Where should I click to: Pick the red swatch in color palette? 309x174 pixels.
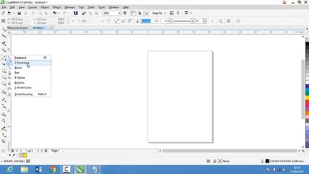click(x=307, y=102)
